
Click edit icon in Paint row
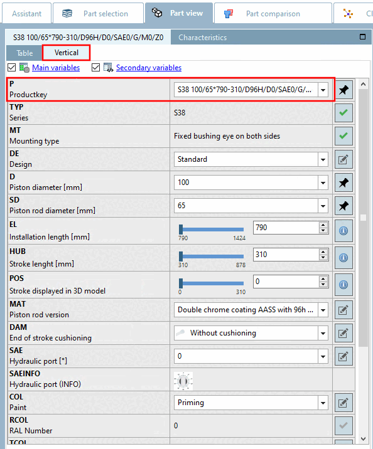[343, 403]
